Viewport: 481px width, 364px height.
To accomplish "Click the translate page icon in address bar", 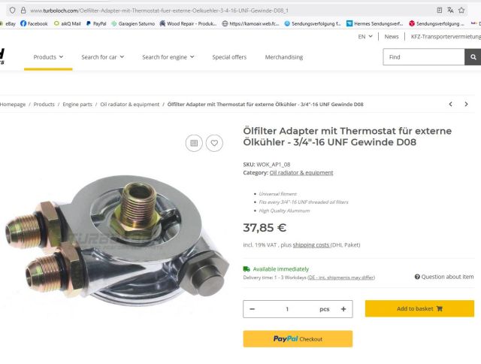I will click(x=450, y=11).
